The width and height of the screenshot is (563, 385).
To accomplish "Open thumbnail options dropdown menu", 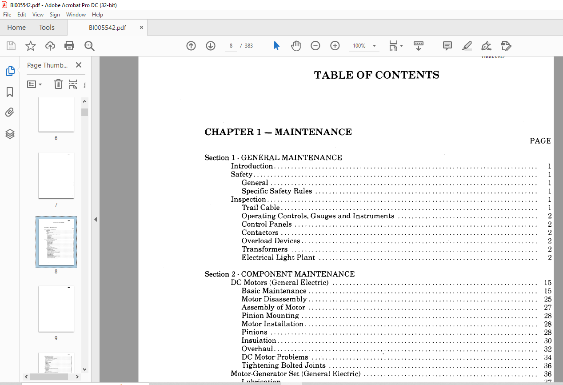I will click(35, 84).
